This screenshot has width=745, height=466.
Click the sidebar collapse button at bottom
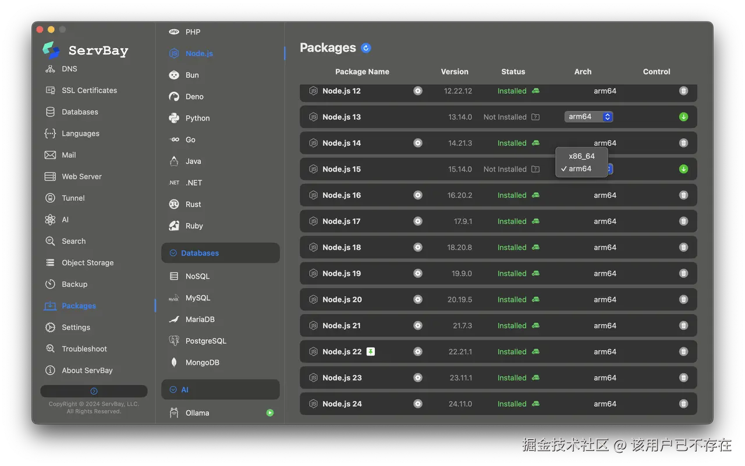94,391
